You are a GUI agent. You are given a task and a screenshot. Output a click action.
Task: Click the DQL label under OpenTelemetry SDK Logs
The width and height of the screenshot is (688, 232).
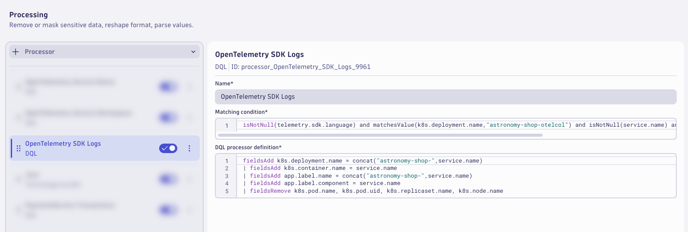31,154
